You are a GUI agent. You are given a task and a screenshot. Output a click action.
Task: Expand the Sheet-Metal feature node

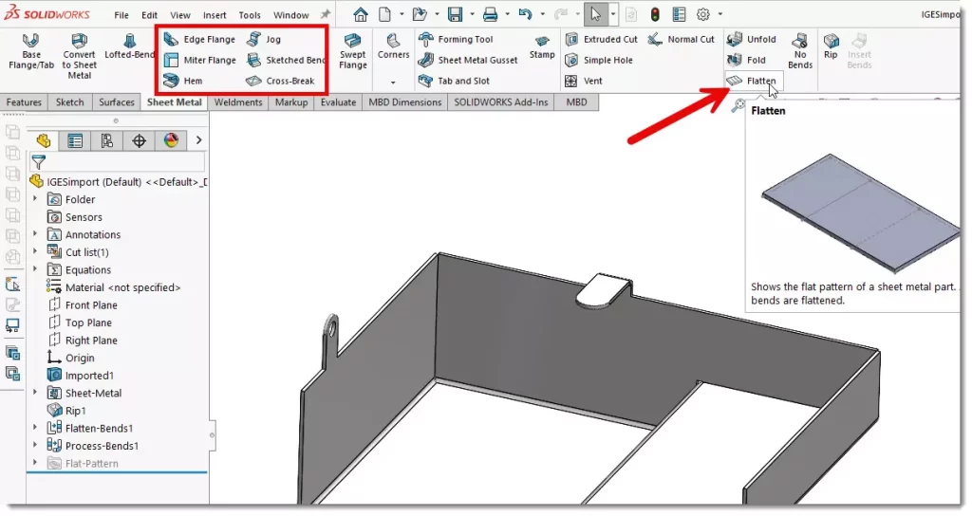tap(35, 392)
